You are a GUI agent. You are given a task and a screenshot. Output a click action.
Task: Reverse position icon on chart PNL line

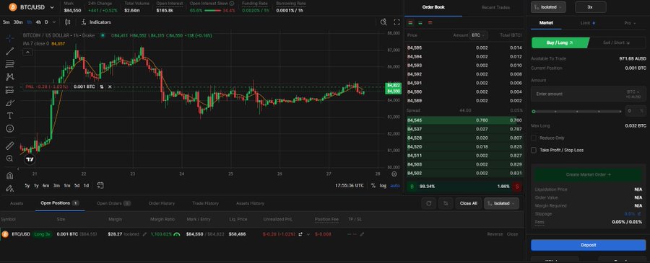click(x=102, y=87)
